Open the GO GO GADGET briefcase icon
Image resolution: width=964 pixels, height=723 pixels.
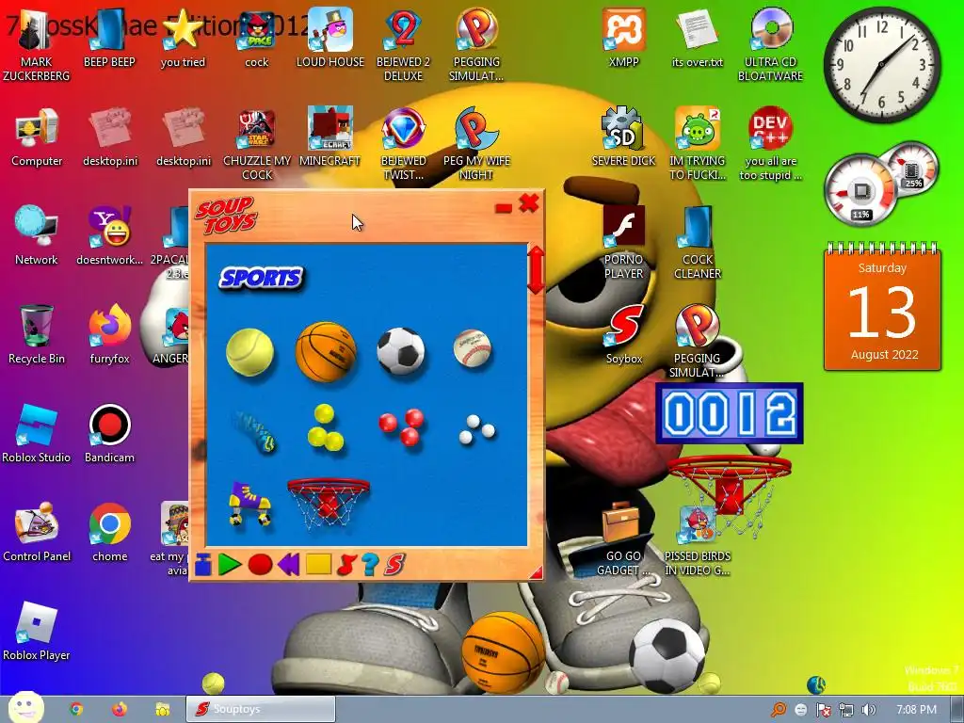(623, 539)
